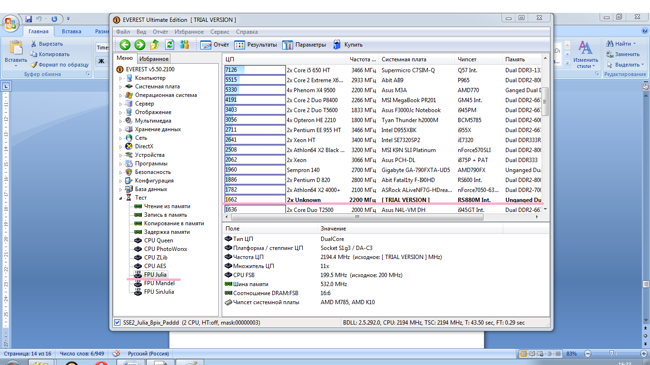The image size is (650, 365).
Task: Select Задержка памяти benchmark
Action: click(x=167, y=232)
